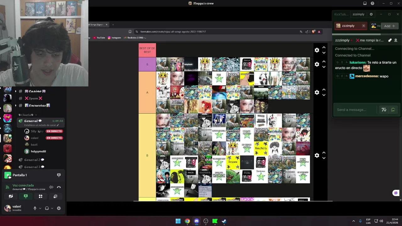Move the A tier row down
Viewport: 402px width, 226px height.
point(324,95)
